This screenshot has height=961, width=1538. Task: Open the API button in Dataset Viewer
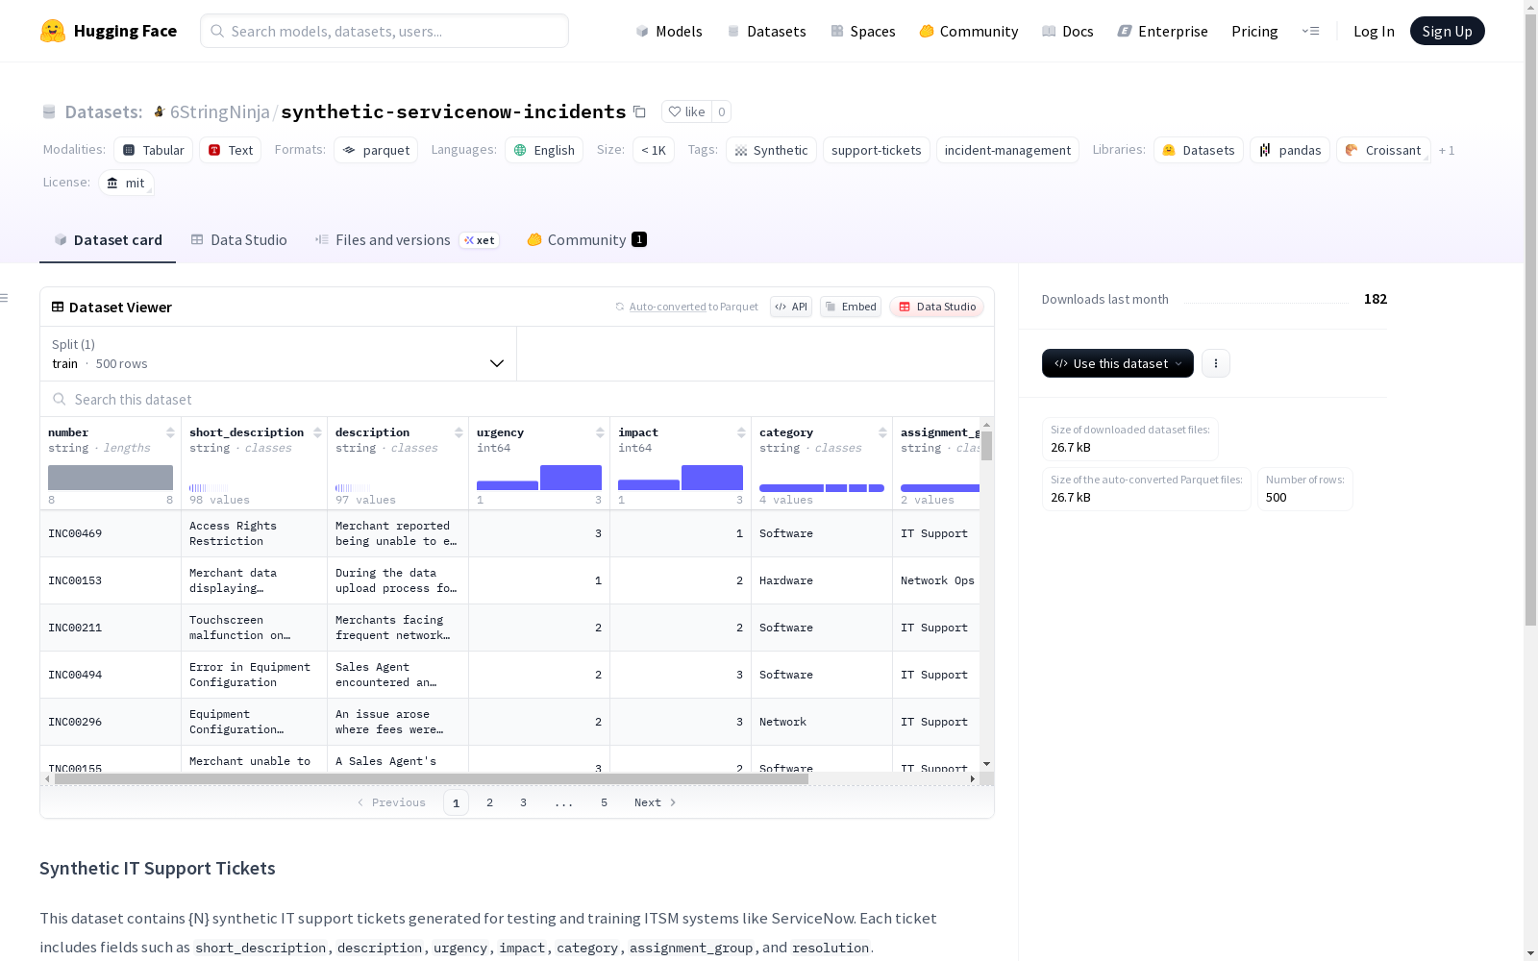tap(791, 307)
